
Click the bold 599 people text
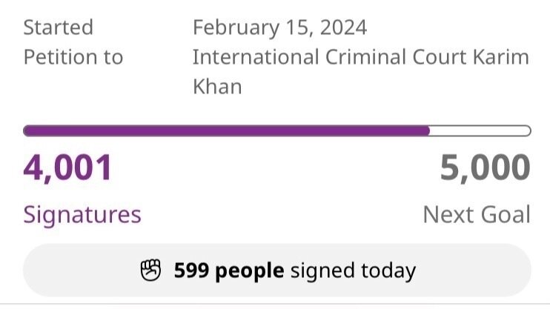[x=229, y=270]
